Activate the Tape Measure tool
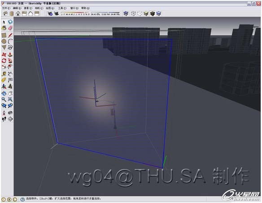 click(x=4, y=74)
